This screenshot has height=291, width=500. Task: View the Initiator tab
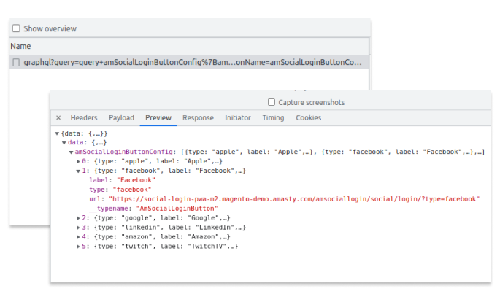pos(238,117)
